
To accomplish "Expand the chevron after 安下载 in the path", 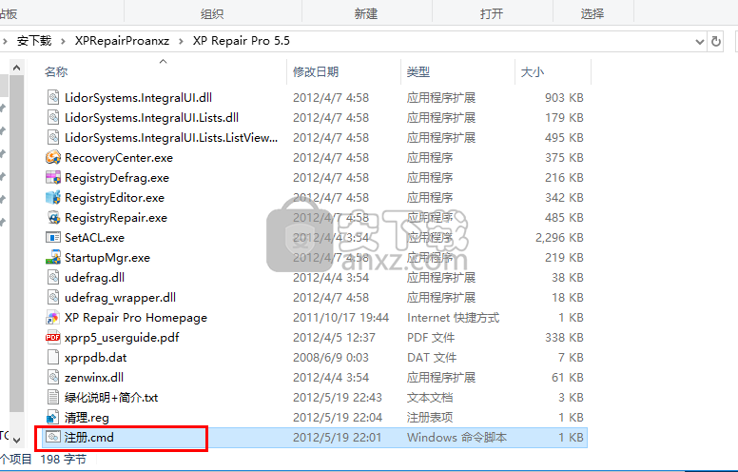I will (x=63, y=42).
